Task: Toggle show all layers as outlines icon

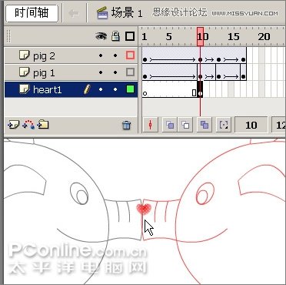Action: (x=130, y=36)
